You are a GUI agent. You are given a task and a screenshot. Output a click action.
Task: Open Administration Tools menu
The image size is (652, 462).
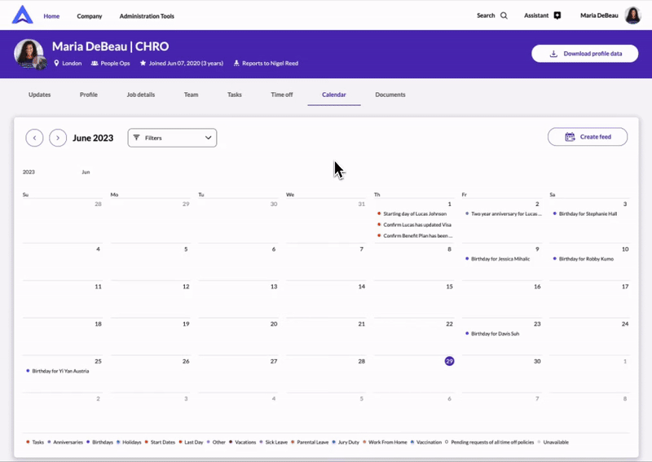[x=147, y=16]
